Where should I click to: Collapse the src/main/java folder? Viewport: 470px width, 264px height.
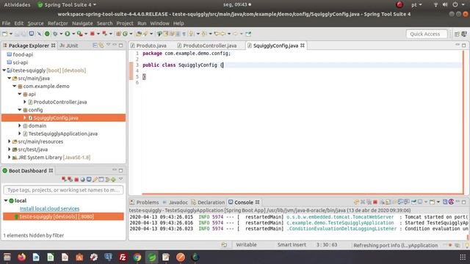coord(10,78)
